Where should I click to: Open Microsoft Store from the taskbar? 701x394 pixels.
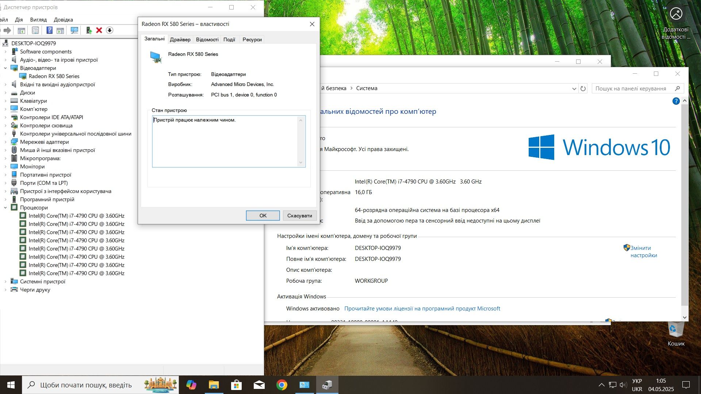[x=236, y=385]
